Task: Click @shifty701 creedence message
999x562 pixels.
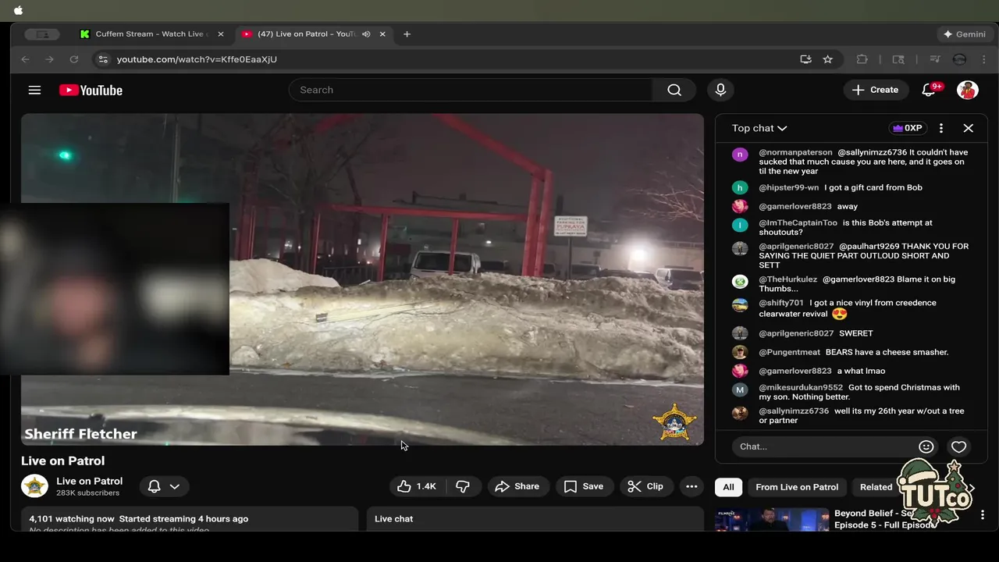Action: click(x=851, y=309)
